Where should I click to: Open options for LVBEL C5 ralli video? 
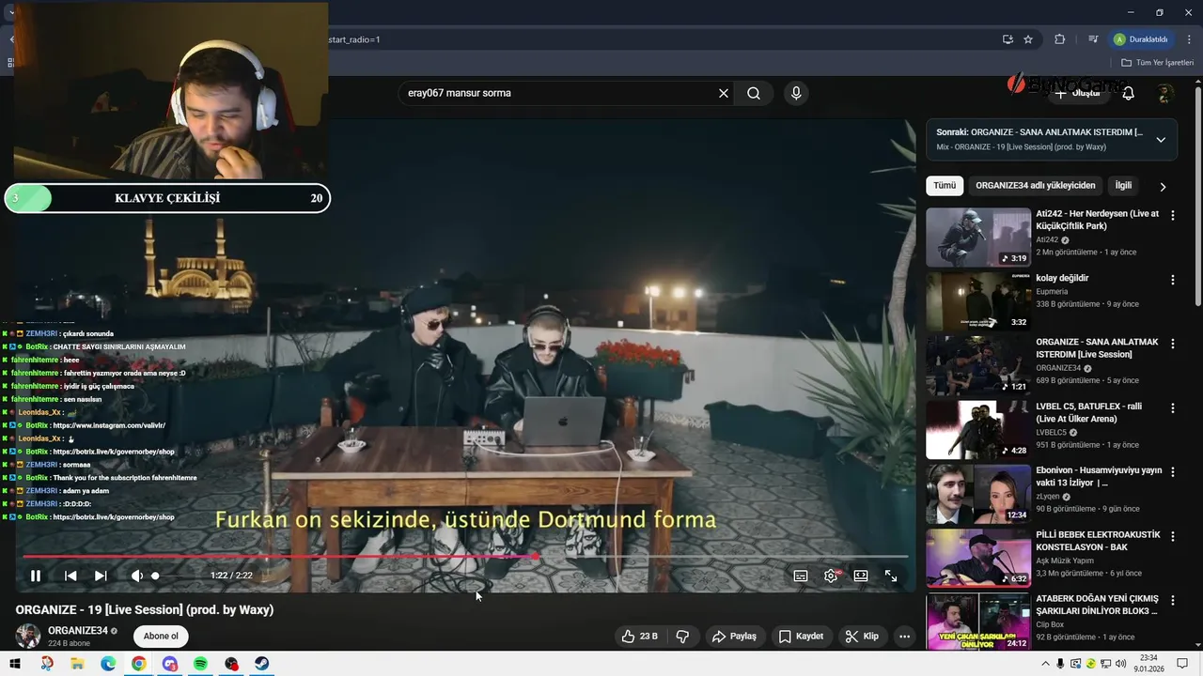1172,408
